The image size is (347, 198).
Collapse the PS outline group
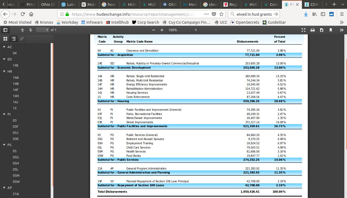click(4, 145)
